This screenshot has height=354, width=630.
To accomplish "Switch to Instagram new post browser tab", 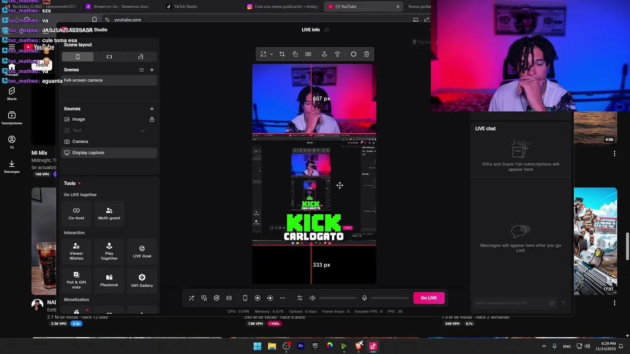I will pos(283,6).
